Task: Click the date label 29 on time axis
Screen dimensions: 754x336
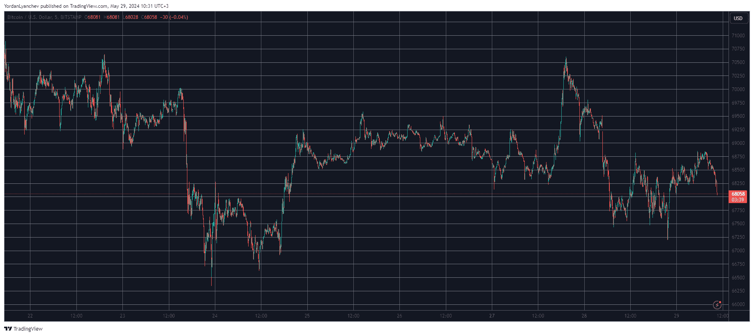Action: (676, 316)
